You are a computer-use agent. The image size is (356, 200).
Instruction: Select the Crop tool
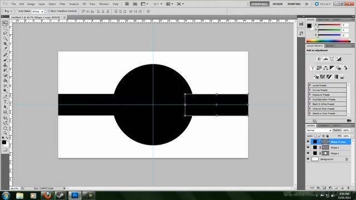tap(5, 43)
